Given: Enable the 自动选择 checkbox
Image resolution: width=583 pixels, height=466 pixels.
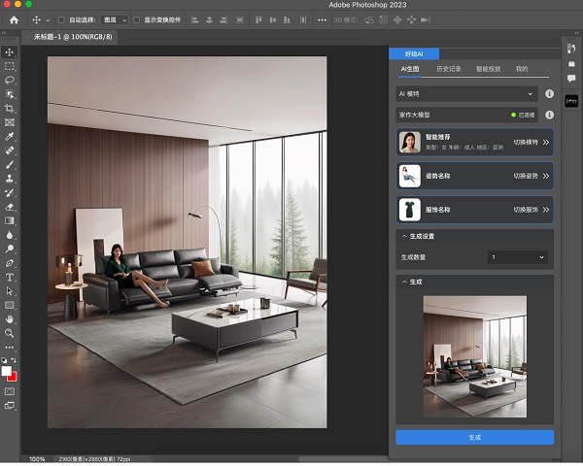Looking at the screenshot, I should [62, 19].
